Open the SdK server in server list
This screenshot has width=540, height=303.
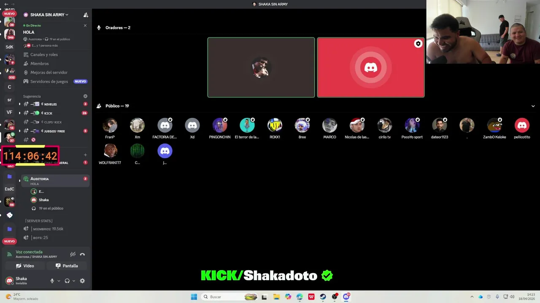tap(9, 47)
